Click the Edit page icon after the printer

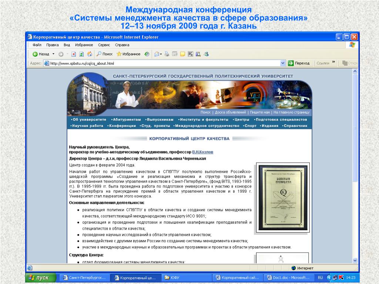tap(175, 54)
